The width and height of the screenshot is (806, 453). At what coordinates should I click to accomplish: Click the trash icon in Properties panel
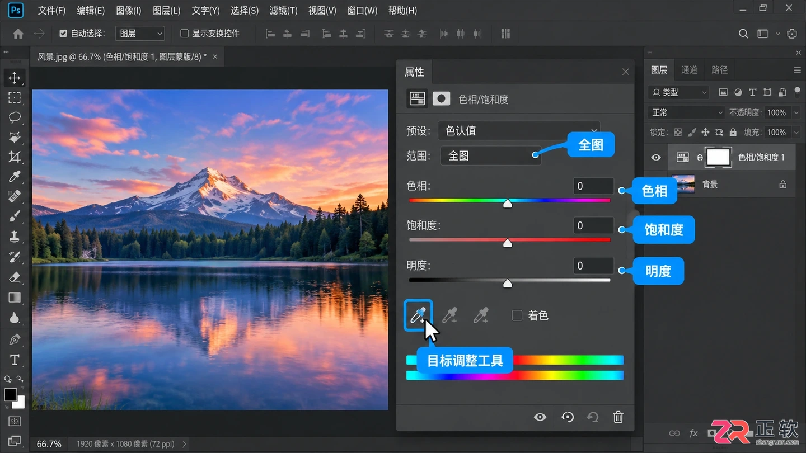[x=618, y=417]
